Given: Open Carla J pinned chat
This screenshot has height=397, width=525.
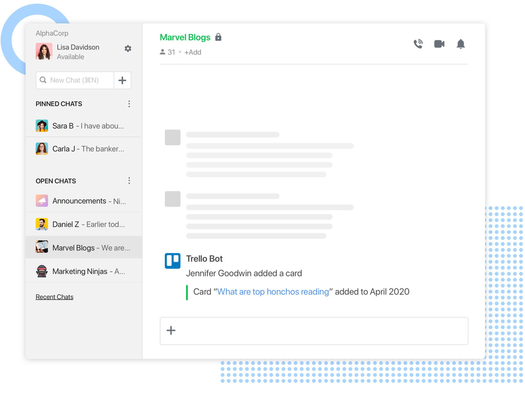Looking at the screenshot, I should (x=84, y=149).
